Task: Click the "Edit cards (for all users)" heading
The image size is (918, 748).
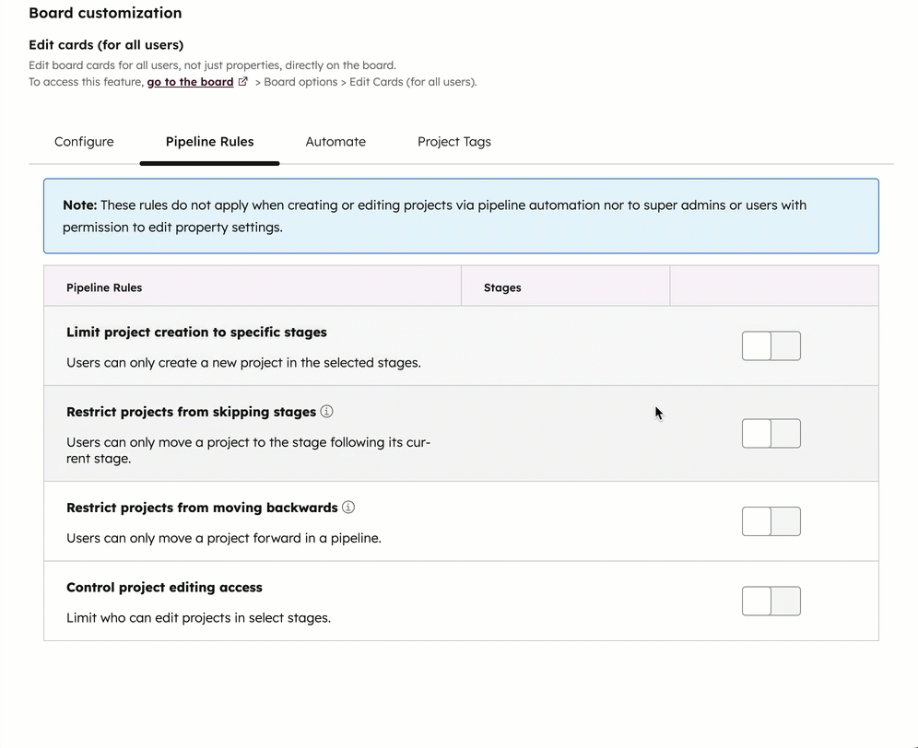Action: tap(106, 44)
